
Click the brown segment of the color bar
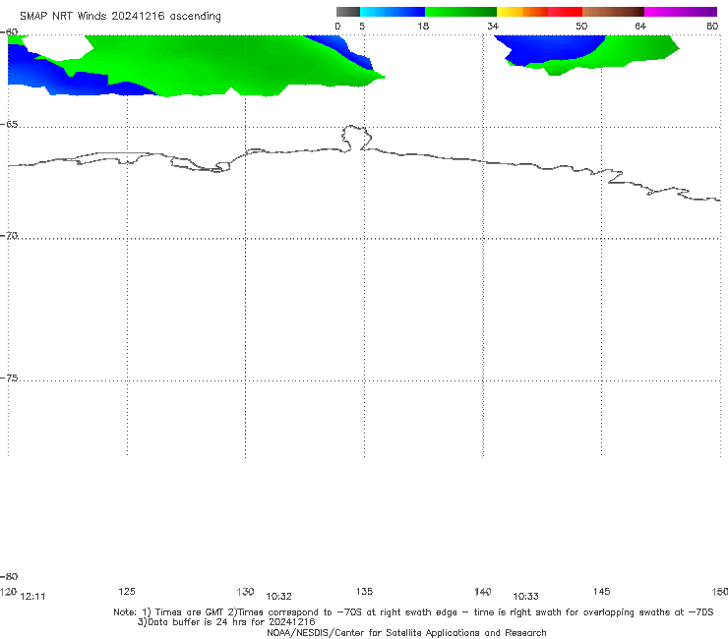point(613,12)
